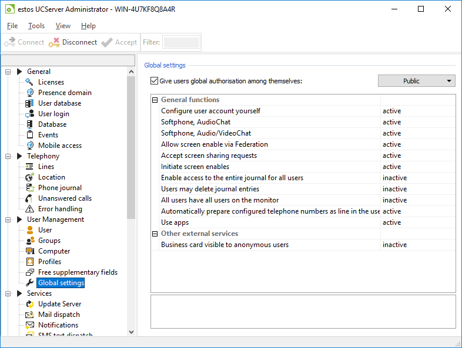The image size is (462, 348).
Task: Collapse the Other external services section
Action: (x=155, y=234)
